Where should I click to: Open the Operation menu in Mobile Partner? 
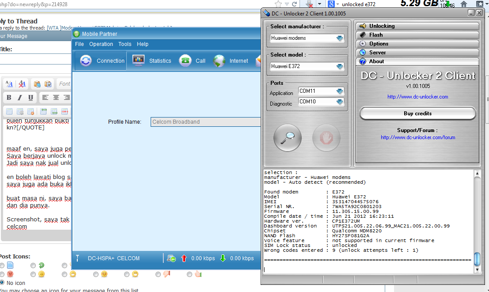point(101,44)
